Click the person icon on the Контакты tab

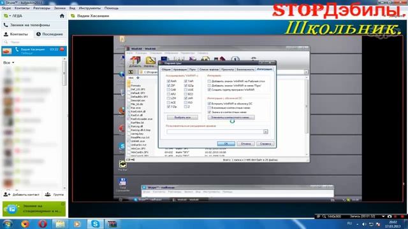pyautogui.click(x=6, y=34)
